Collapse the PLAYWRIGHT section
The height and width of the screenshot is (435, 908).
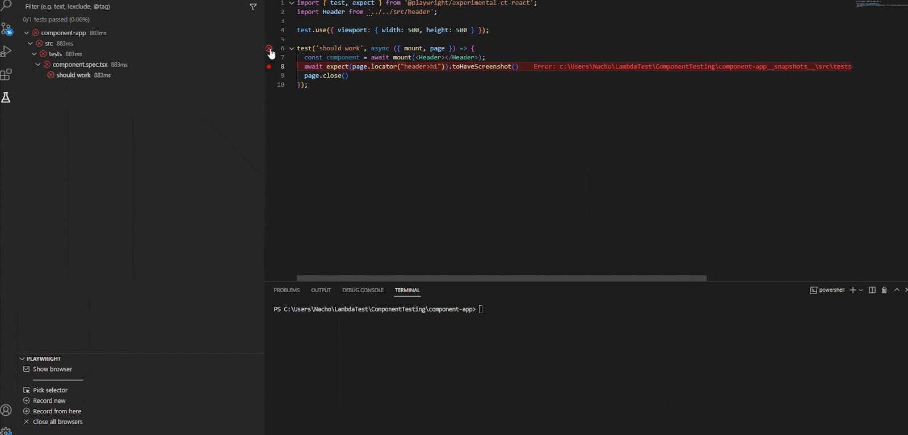tap(22, 359)
